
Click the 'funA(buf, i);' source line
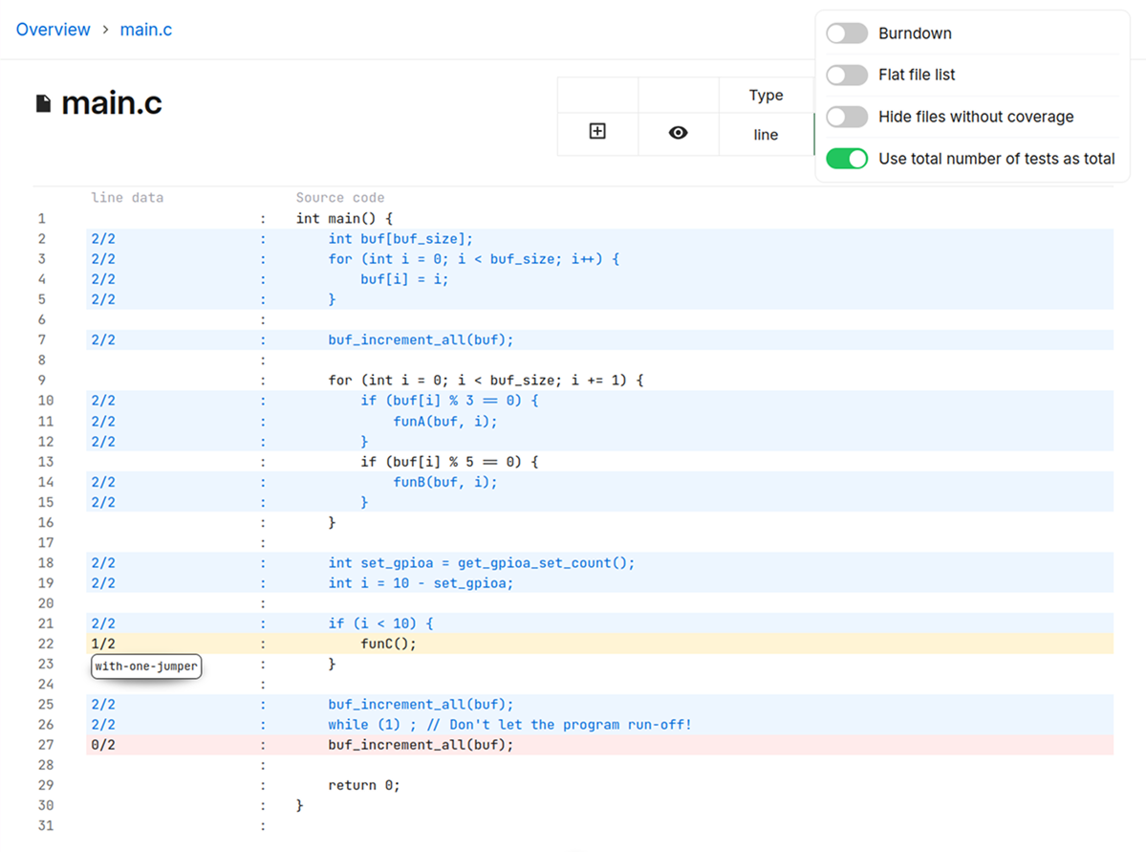pyautogui.click(x=445, y=422)
